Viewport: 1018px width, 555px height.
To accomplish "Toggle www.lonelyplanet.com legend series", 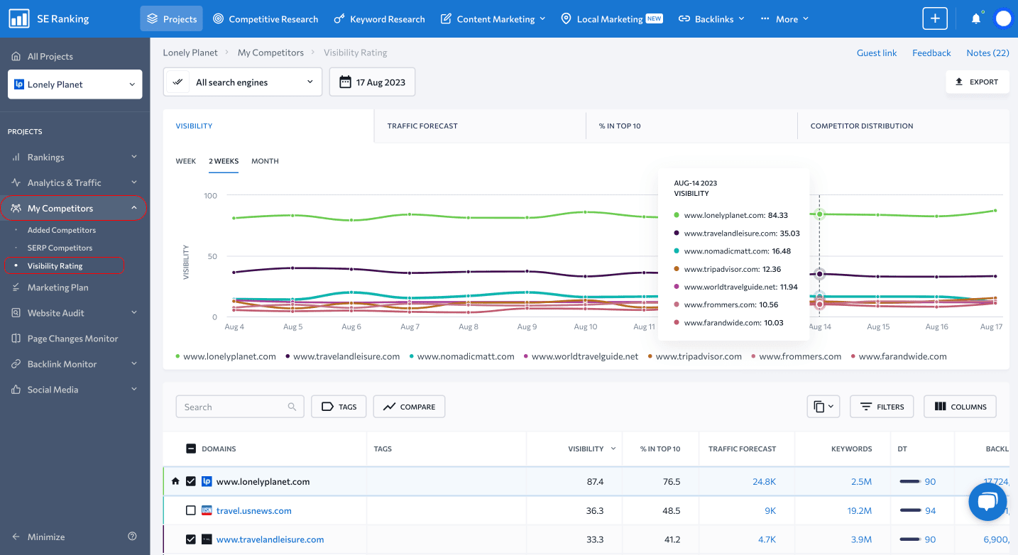I will [226, 356].
